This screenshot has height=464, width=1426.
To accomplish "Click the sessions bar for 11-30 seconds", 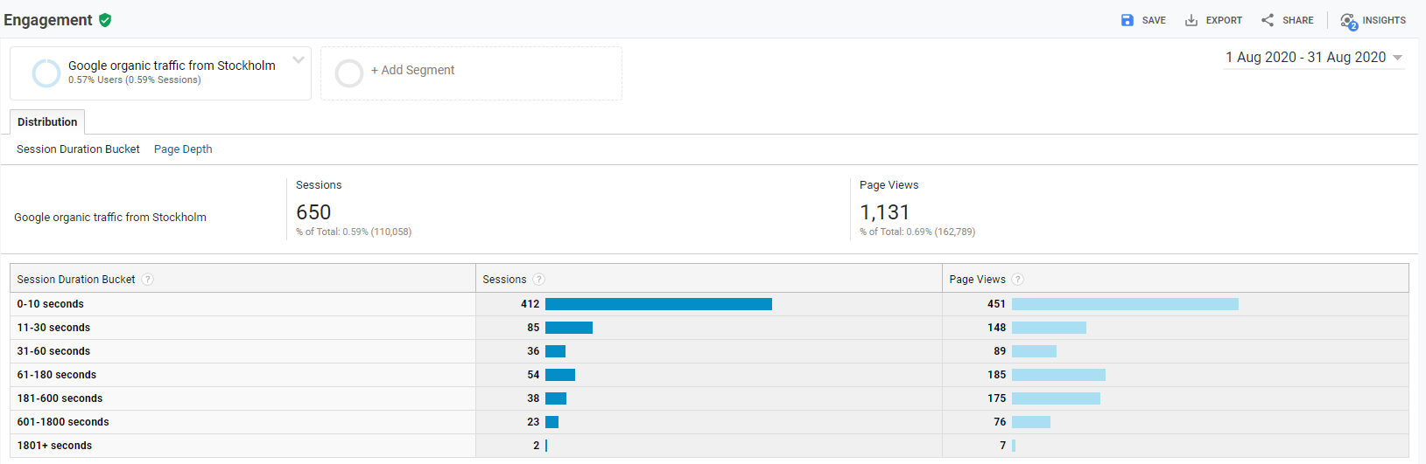I will click(x=569, y=328).
